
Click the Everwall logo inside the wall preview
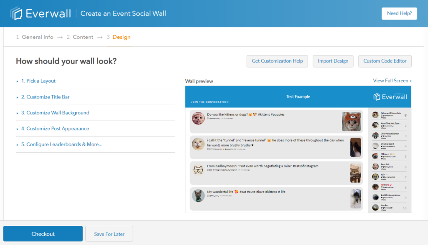click(x=390, y=96)
